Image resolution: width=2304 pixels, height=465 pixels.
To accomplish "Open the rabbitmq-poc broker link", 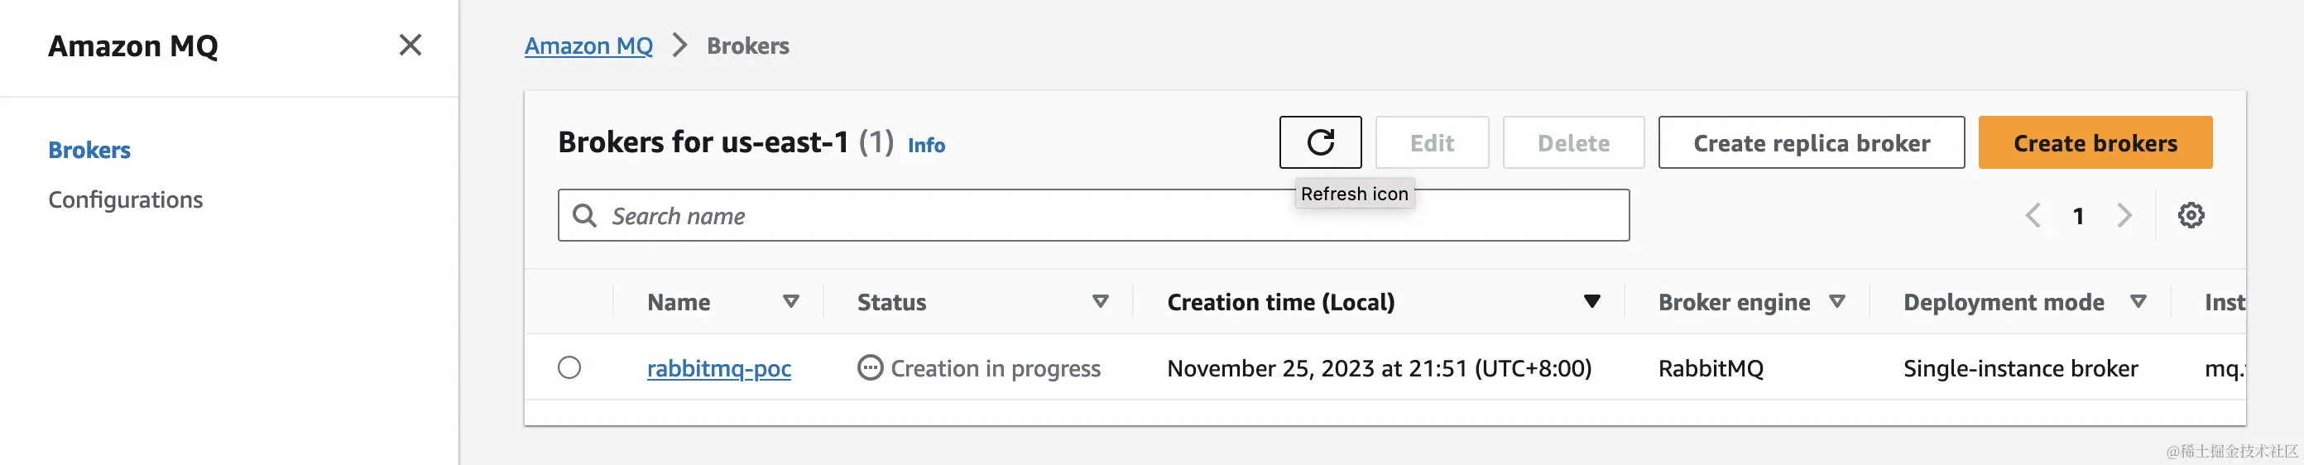I will coord(718,368).
